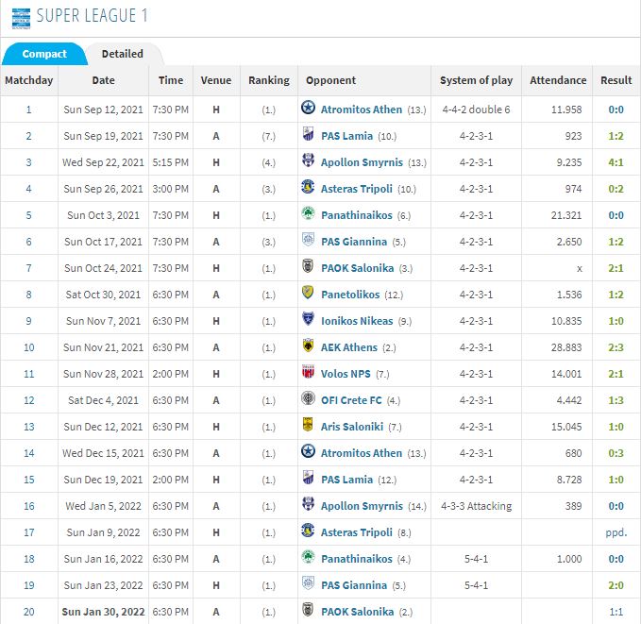Switch to the Compact tab

44,54
